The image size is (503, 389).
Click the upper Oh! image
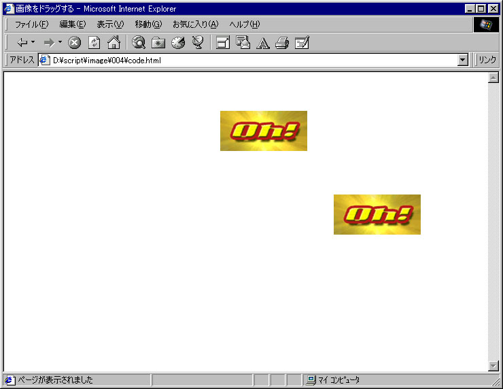pyautogui.click(x=264, y=131)
